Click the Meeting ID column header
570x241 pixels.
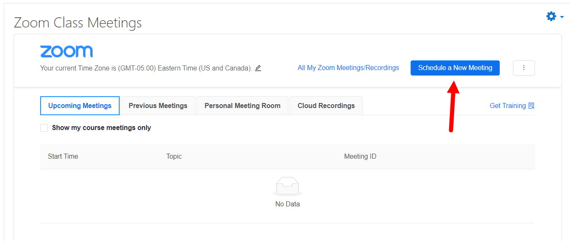(x=360, y=157)
